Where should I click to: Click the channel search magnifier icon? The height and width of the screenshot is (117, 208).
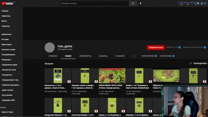click(134, 56)
